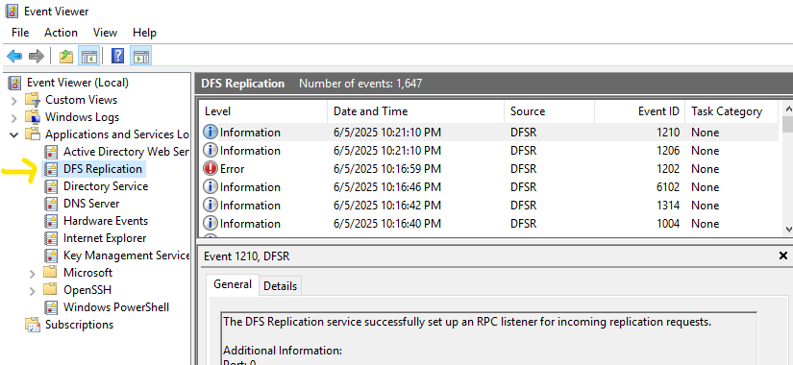Select the Directory Service log
The image size is (793, 365).
[x=105, y=186]
